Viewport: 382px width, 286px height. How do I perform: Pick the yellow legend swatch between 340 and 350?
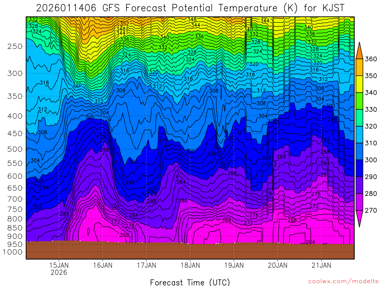(359, 84)
